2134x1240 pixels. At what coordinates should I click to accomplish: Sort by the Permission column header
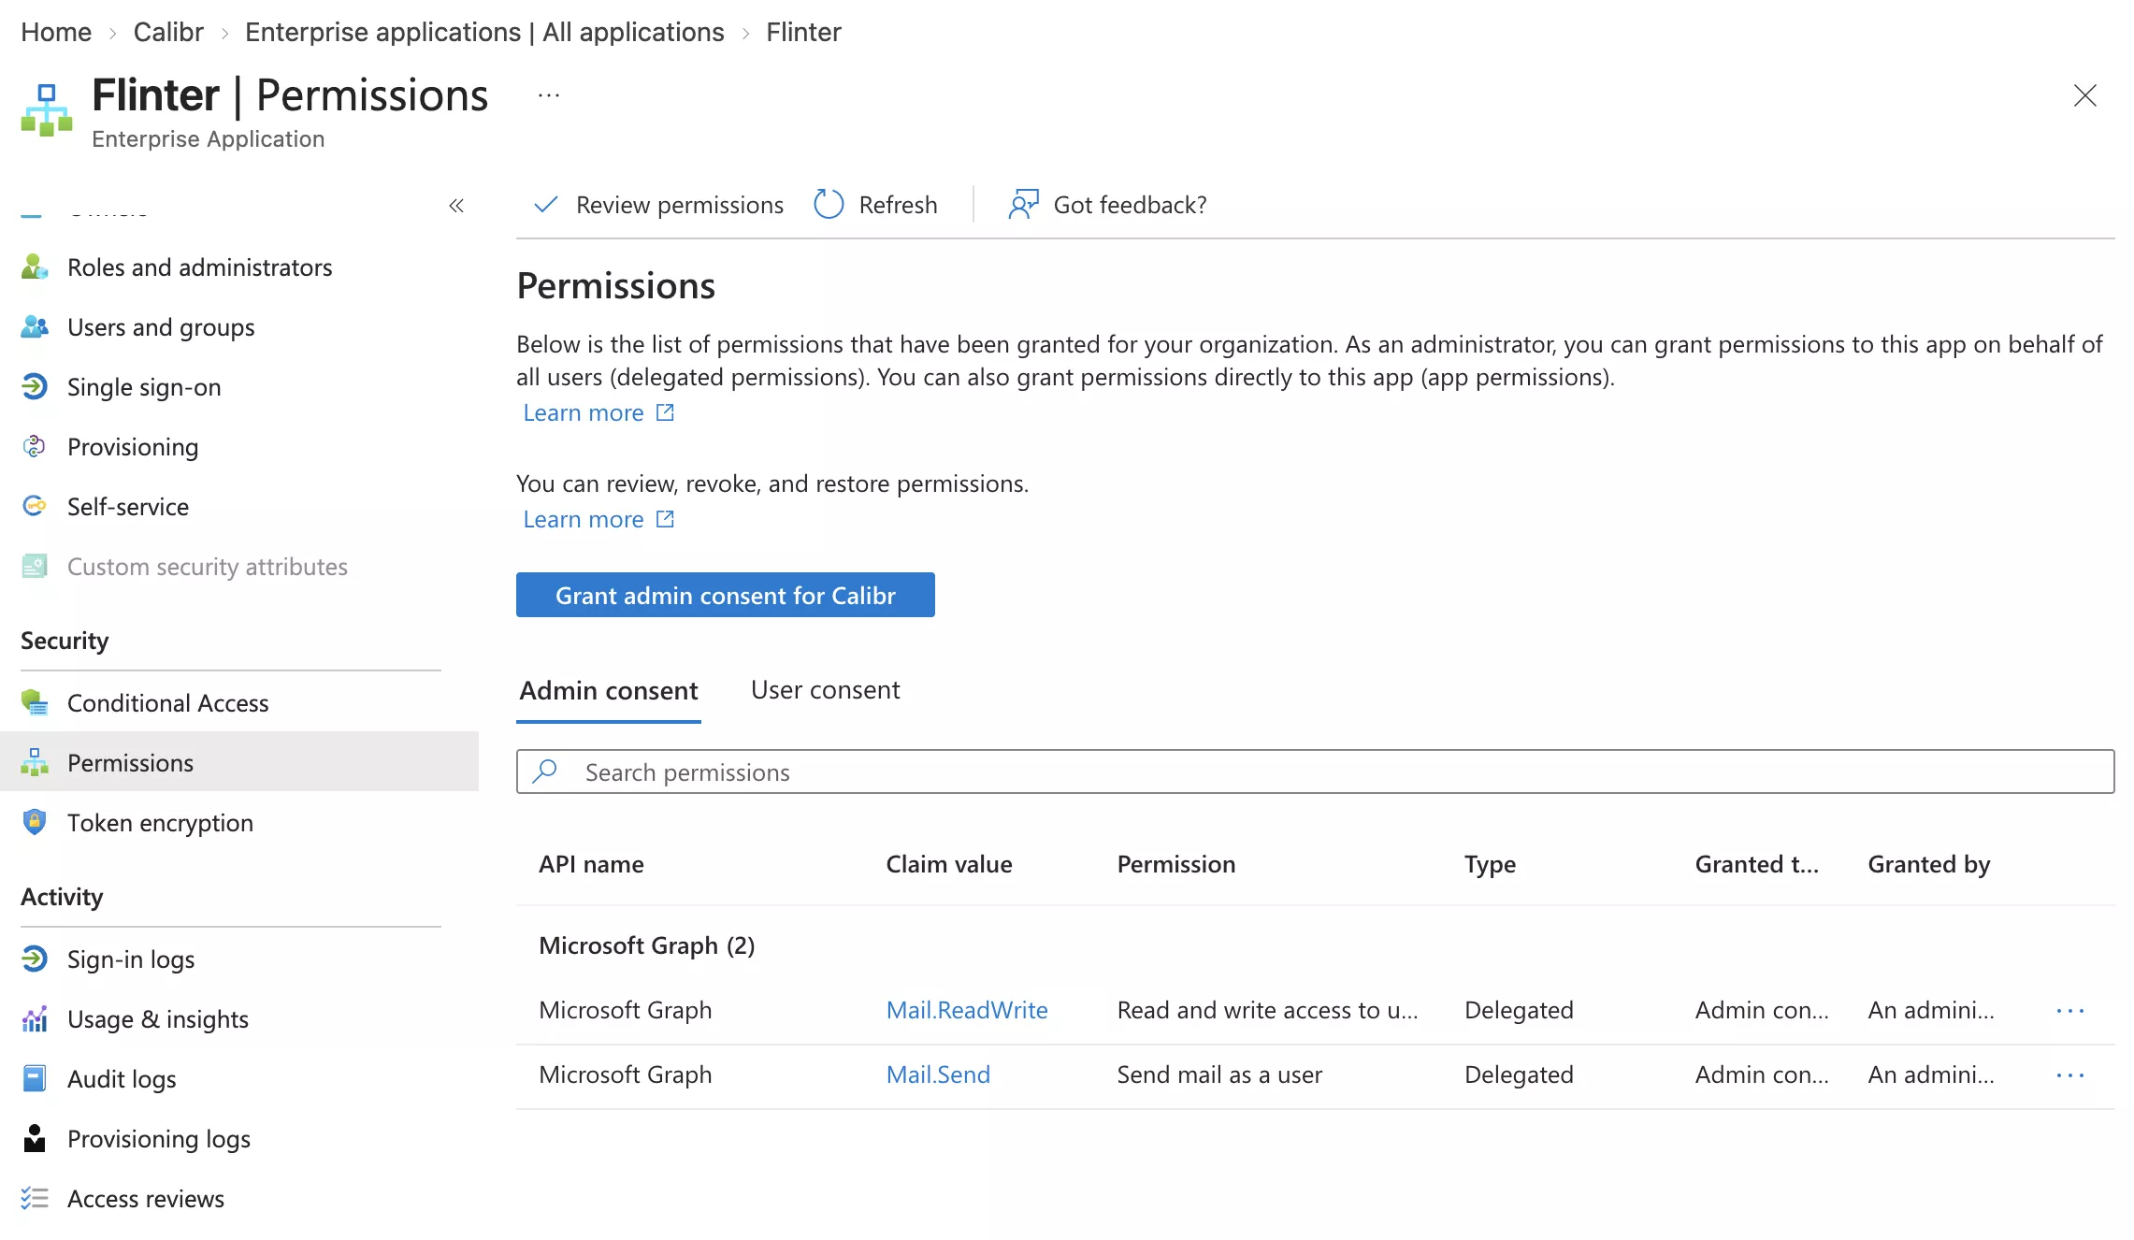point(1175,865)
